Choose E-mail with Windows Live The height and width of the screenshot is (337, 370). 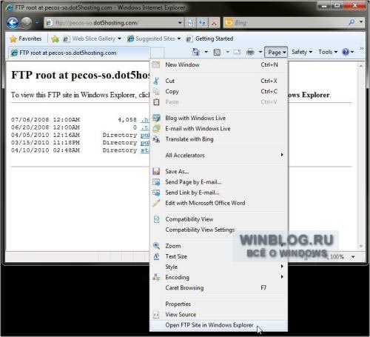pyautogui.click(x=218, y=129)
